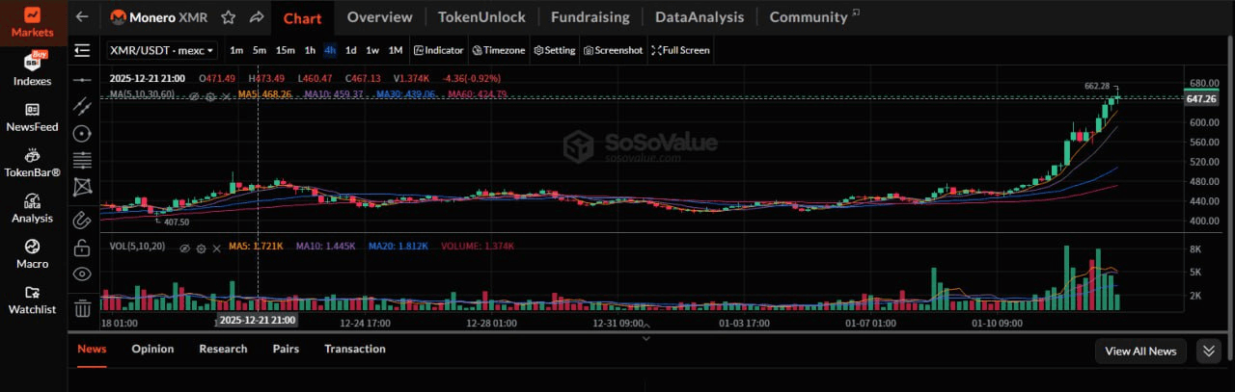Select the 1h timeframe
1235x392 pixels.
310,50
